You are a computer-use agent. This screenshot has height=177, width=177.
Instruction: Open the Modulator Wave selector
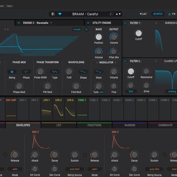pyautogui.click(x=99, y=72)
